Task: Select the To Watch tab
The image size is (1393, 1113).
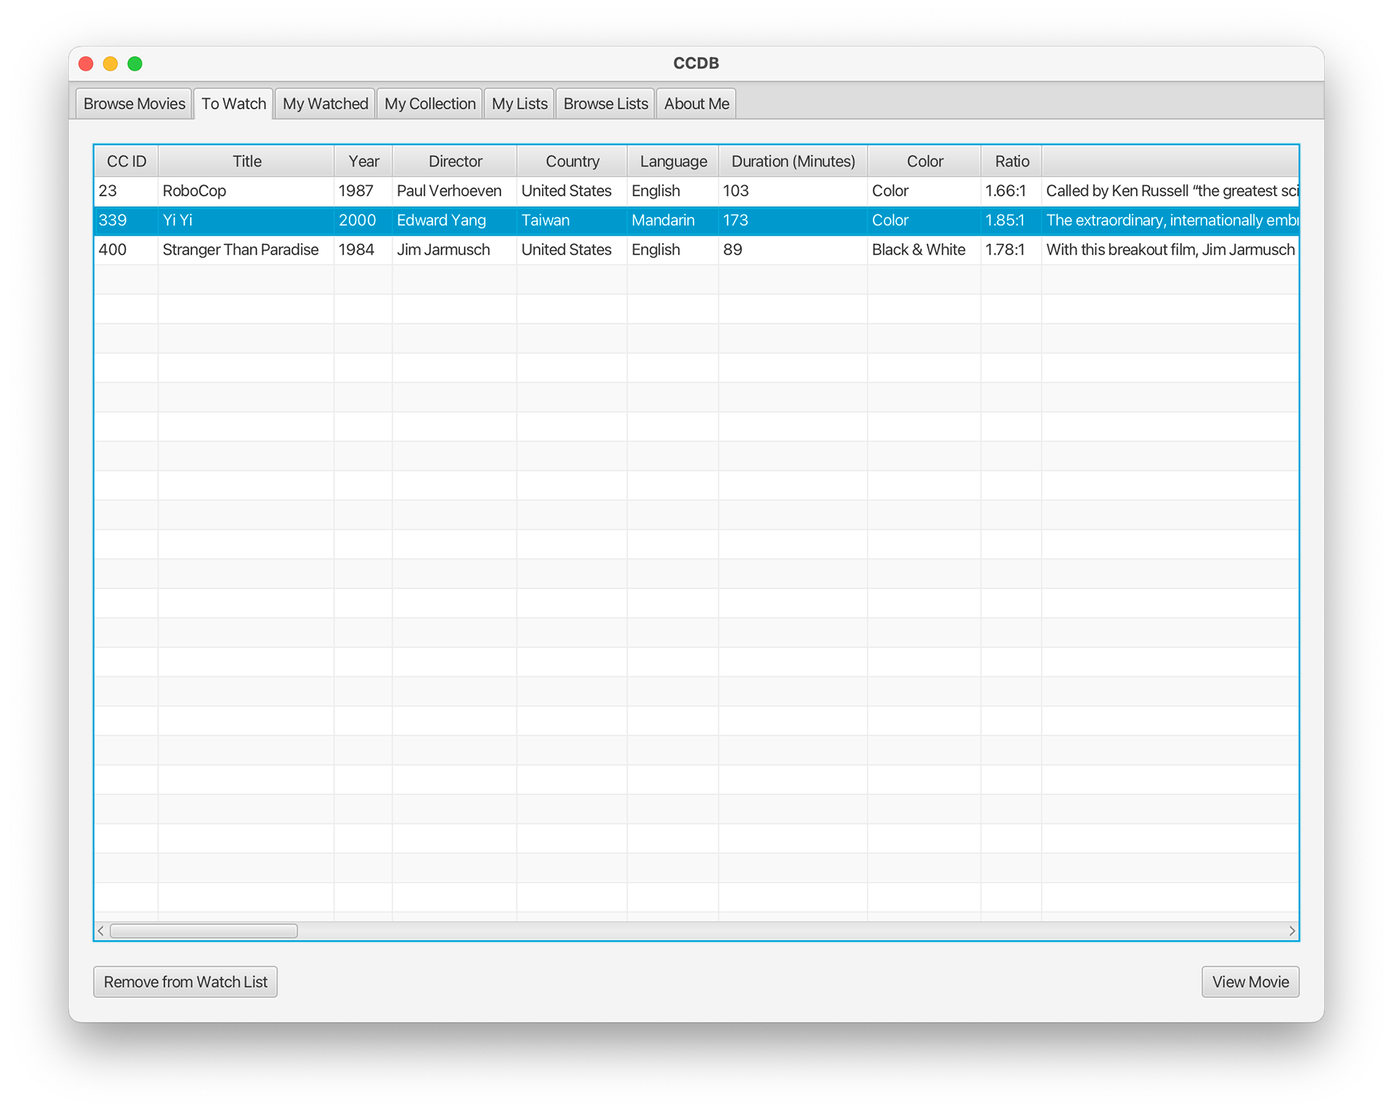Action: pos(234,104)
